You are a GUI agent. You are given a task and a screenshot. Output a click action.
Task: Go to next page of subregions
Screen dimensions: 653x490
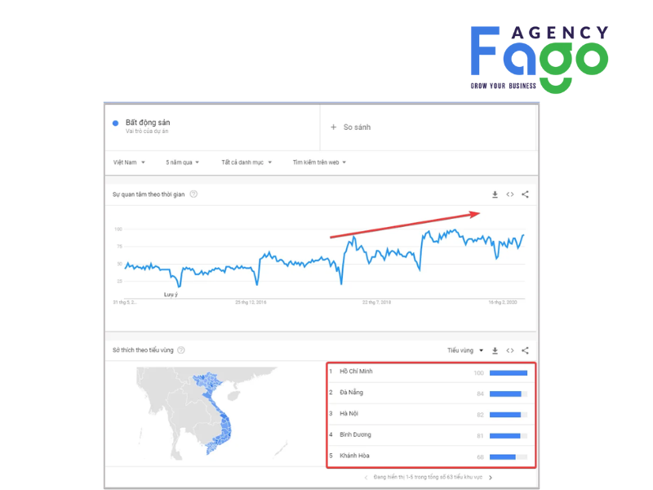(x=491, y=477)
